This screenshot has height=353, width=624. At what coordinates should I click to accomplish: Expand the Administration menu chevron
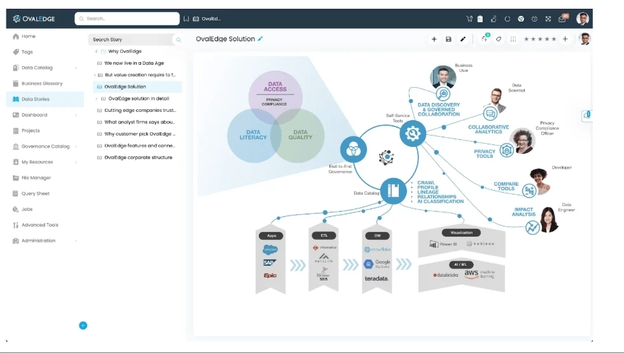click(76, 241)
